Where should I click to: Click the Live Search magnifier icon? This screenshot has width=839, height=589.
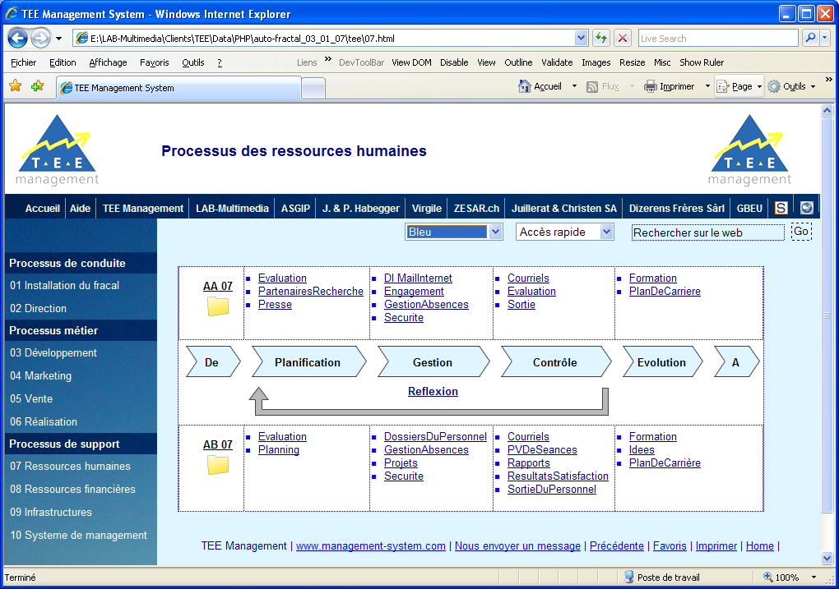click(x=811, y=38)
